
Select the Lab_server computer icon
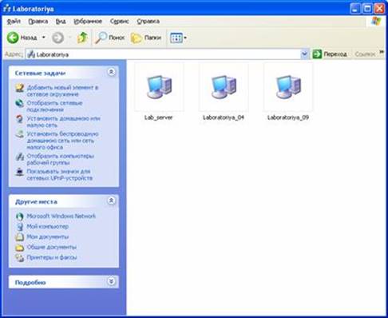point(159,87)
